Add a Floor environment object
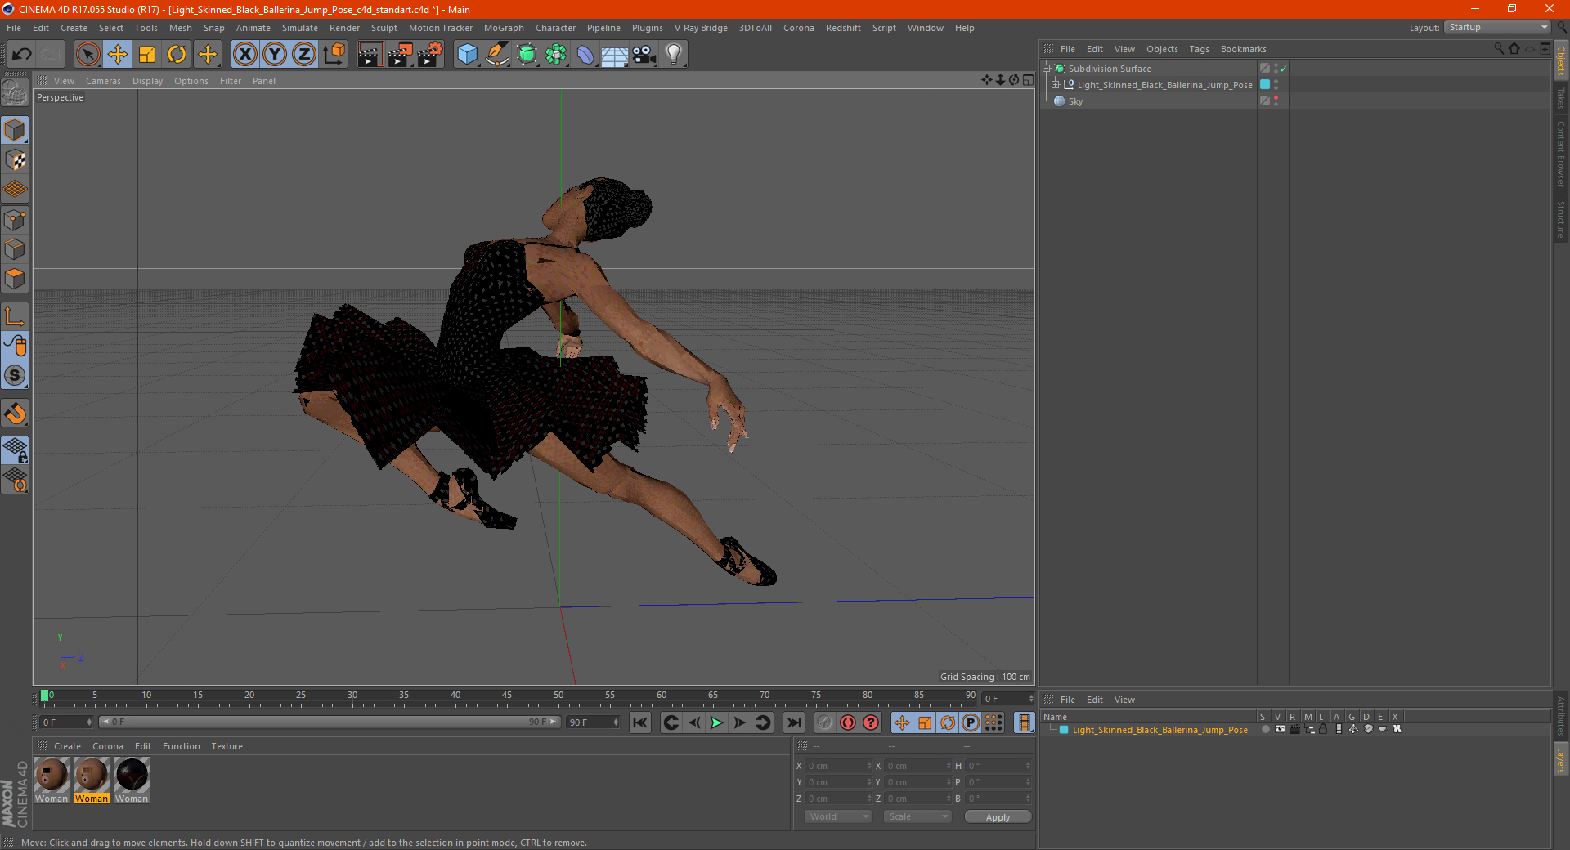1570x850 pixels. point(615,55)
